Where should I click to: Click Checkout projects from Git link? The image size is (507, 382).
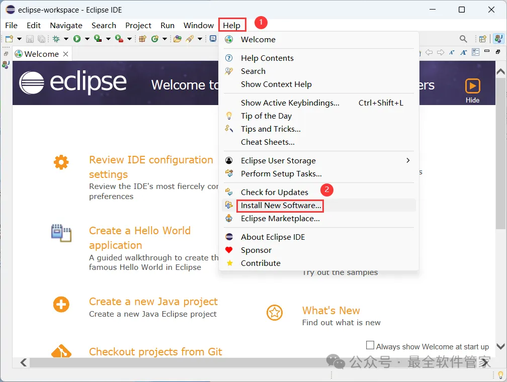pos(155,351)
